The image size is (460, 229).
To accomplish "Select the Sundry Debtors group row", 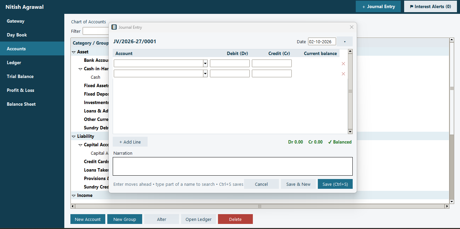I will (96, 128).
